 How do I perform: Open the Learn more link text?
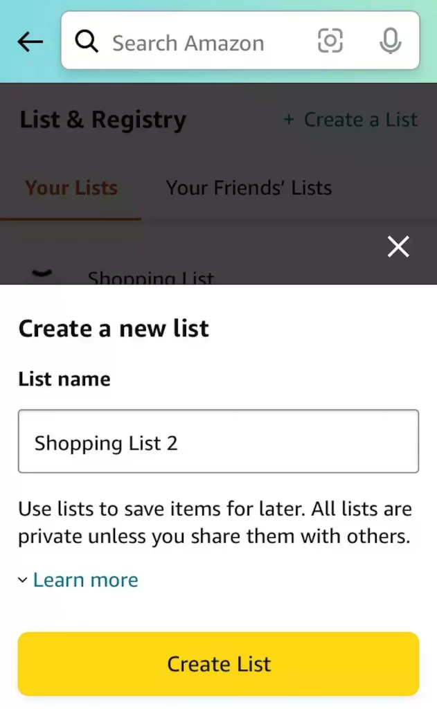[x=86, y=580]
